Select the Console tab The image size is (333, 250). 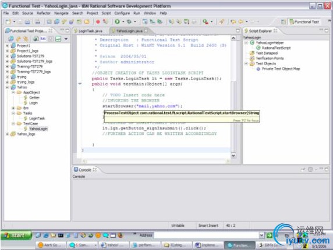pos(85,170)
